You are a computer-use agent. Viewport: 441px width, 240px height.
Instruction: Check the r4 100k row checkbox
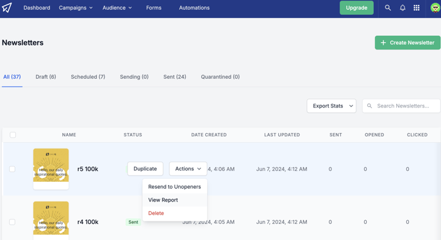(12, 221)
